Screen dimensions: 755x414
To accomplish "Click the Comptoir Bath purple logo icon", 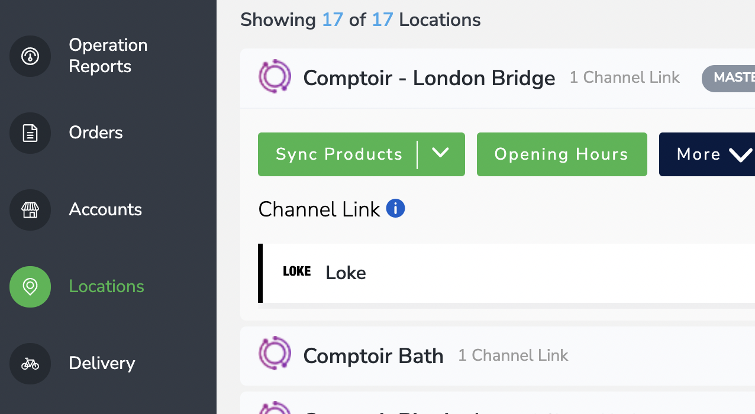I will [x=275, y=354].
